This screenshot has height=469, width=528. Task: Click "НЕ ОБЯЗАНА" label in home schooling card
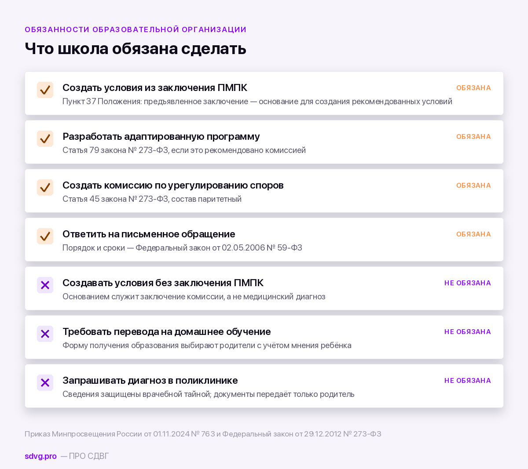pyautogui.click(x=468, y=332)
